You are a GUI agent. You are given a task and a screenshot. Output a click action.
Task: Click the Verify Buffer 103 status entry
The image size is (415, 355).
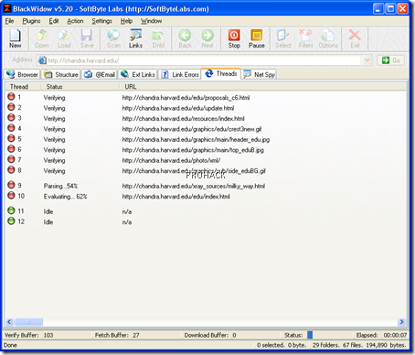pyautogui.click(x=29, y=335)
